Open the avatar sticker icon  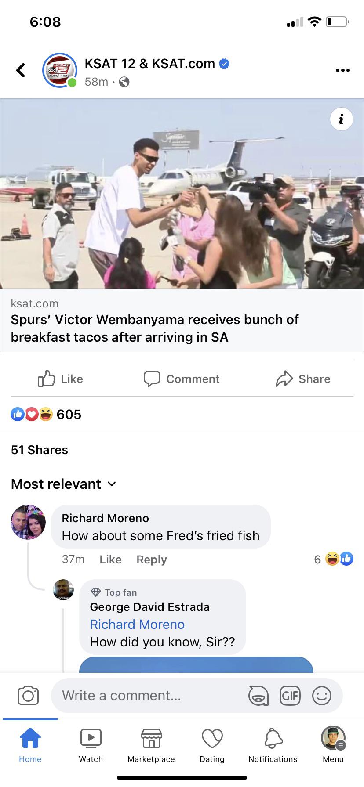pos(258,696)
